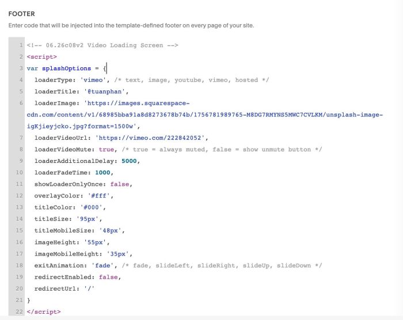Click the loaderAdditionalDelay value 5000
Screen dimensions: 403x320
pyautogui.click(x=129, y=161)
